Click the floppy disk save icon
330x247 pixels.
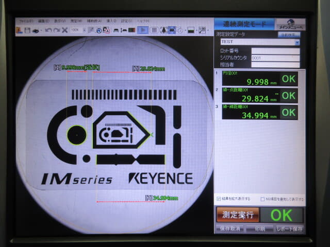pyautogui.click(x=27, y=30)
